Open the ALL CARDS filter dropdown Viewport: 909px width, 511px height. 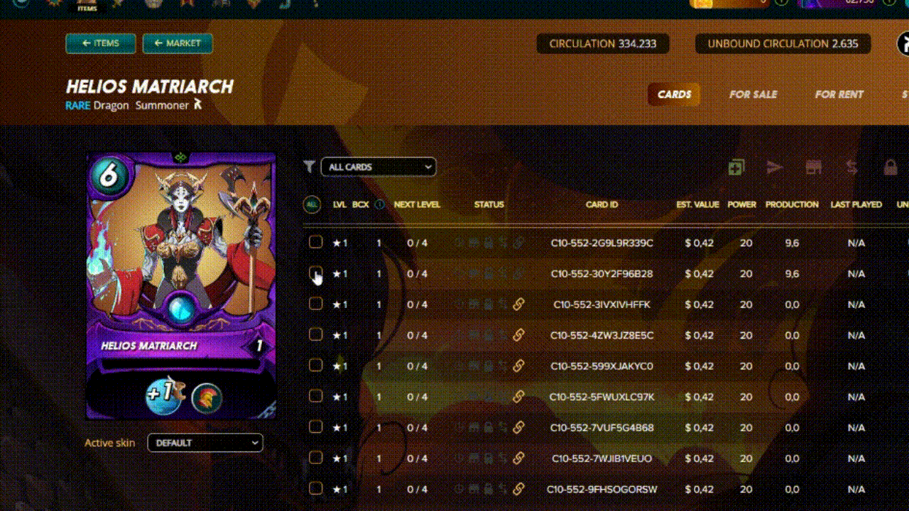pyautogui.click(x=379, y=167)
